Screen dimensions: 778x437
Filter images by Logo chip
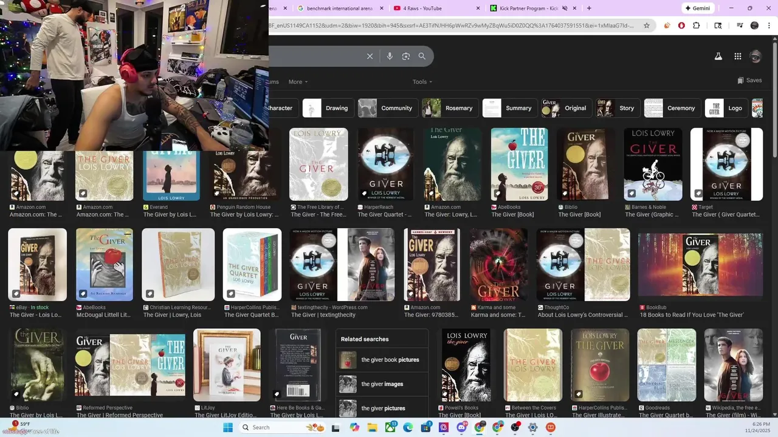[x=726, y=108]
